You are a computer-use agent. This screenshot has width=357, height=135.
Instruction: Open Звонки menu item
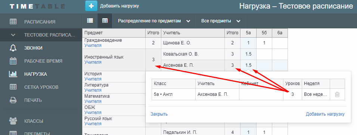click(x=33, y=48)
